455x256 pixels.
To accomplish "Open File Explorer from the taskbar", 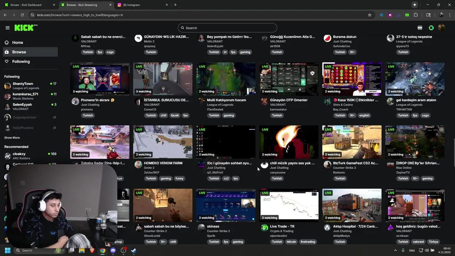I will pos(81,250).
